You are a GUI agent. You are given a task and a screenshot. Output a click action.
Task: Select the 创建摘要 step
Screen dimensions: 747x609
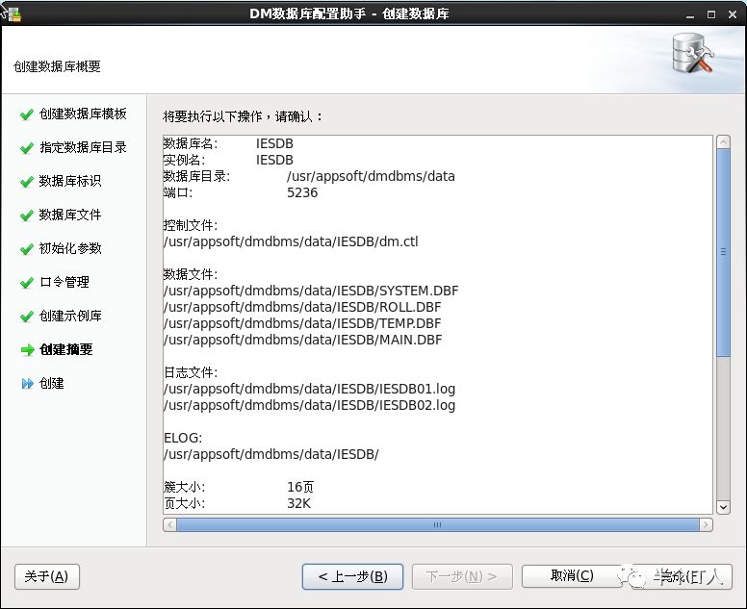click(x=66, y=349)
